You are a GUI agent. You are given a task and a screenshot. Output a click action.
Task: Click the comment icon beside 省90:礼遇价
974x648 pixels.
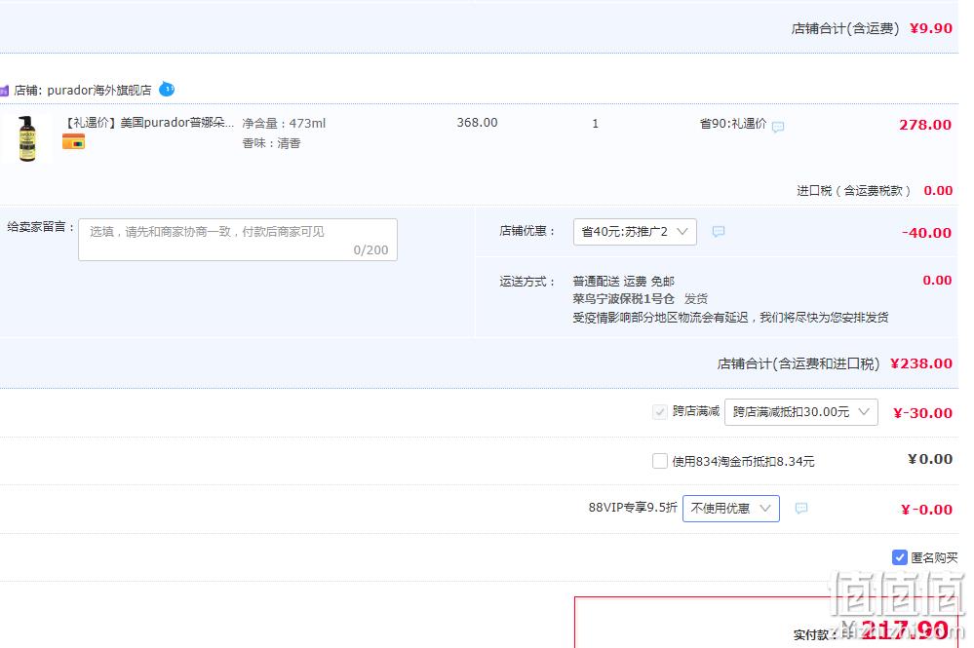pyautogui.click(x=778, y=127)
